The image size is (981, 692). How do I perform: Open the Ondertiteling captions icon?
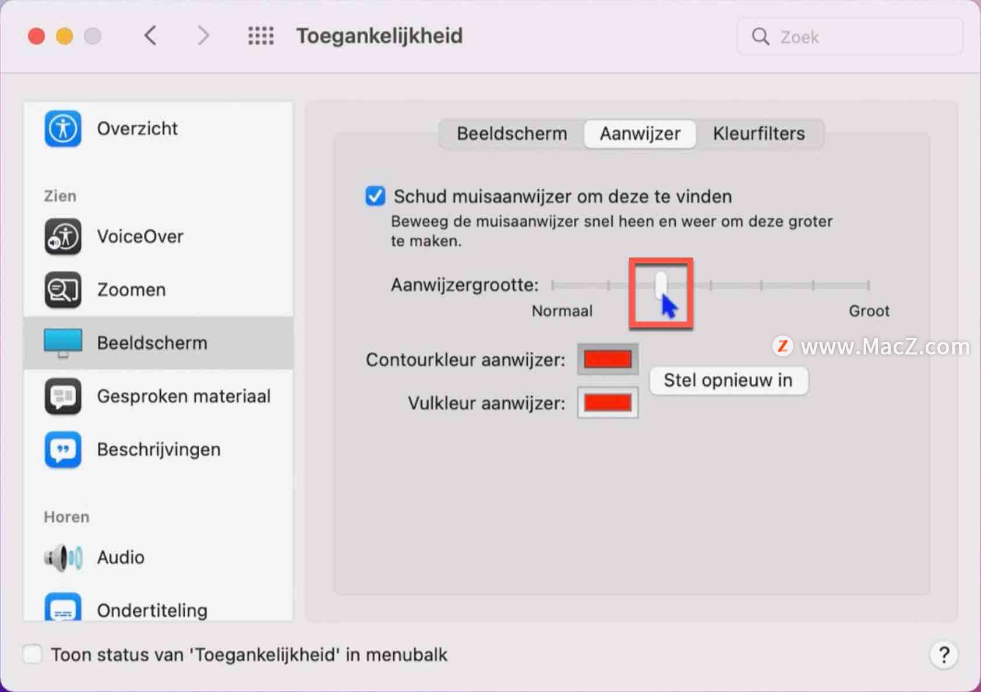63,609
